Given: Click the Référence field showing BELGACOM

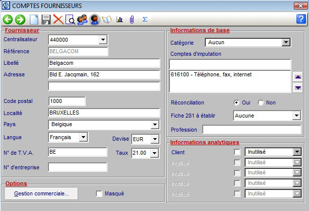Looking at the screenshot, I should (x=78, y=51).
